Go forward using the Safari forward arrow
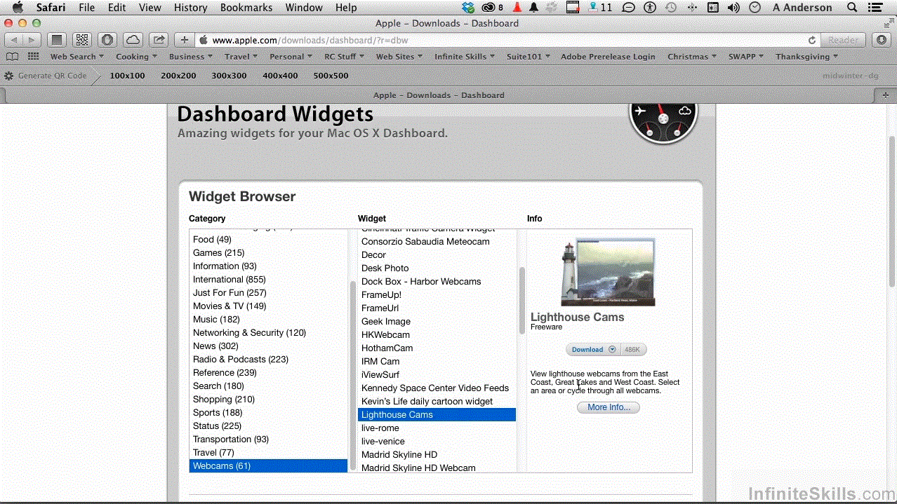 pos(31,40)
